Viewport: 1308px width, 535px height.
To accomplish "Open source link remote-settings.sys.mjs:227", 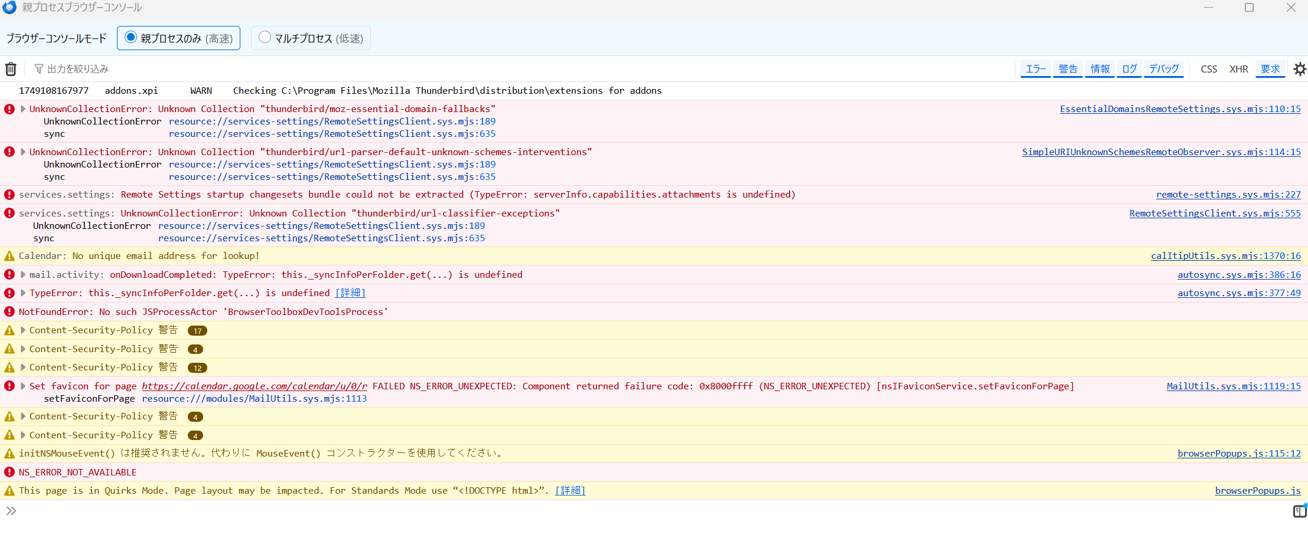I will [1228, 195].
